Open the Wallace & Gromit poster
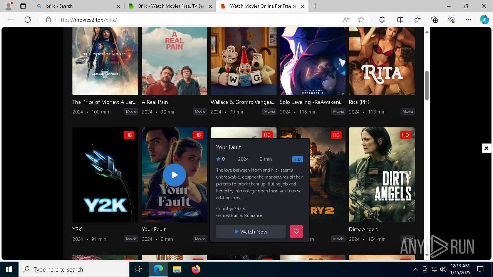 [x=243, y=61]
